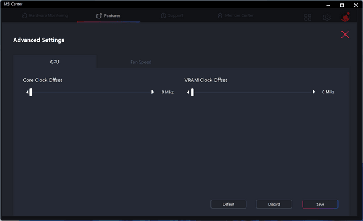Open settings gear icon in header
Viewport: 363px width, 221px height.
327,17
